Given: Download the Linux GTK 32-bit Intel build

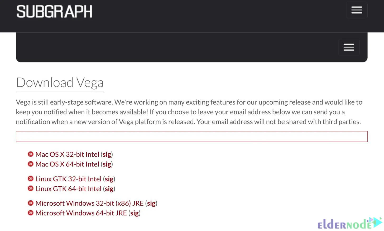Looking at the screenshot, I should click(x=68, y=179).
